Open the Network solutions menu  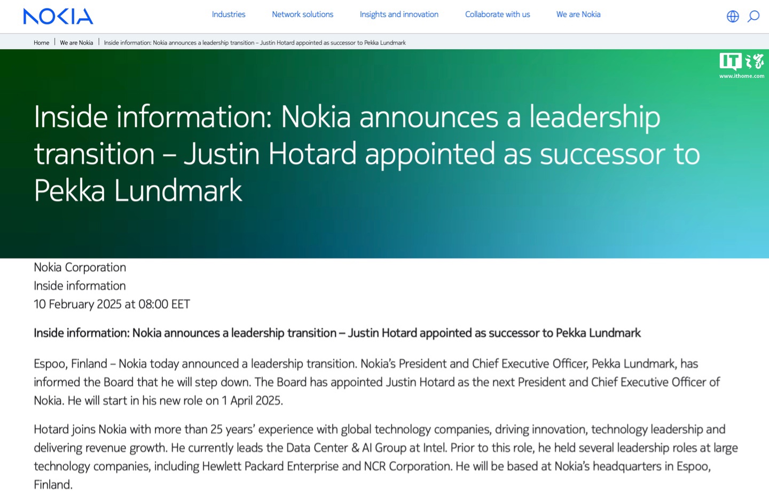[302, 14]
